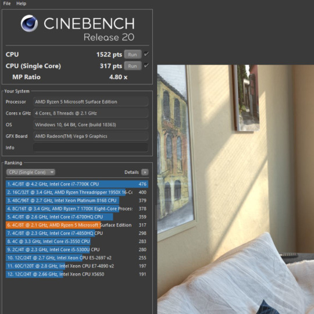
Task: Click the GFX Board field
Action: (91, 136)
